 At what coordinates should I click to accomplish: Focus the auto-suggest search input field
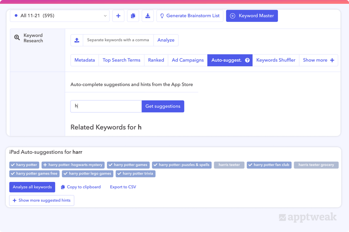click(106, 106)
